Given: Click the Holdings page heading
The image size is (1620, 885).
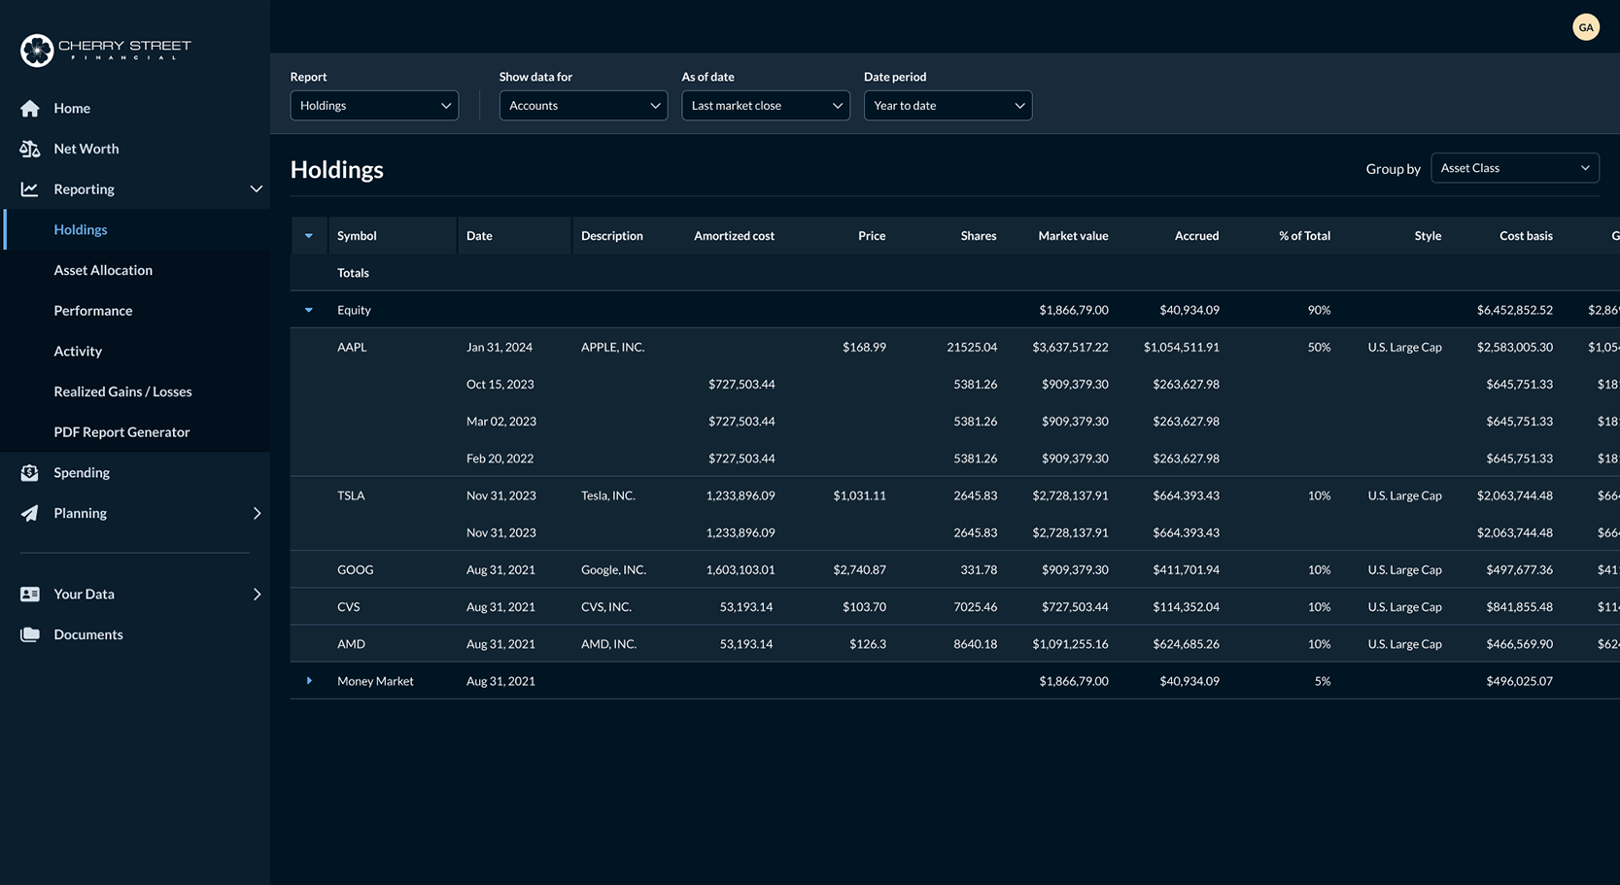Looking at the screenshot, I should [336, 169].
